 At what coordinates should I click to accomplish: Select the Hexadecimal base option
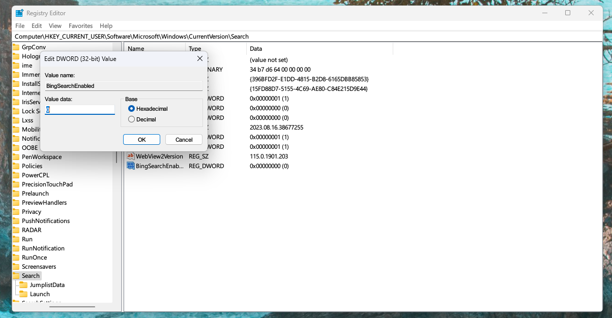[x=131, y=108]
